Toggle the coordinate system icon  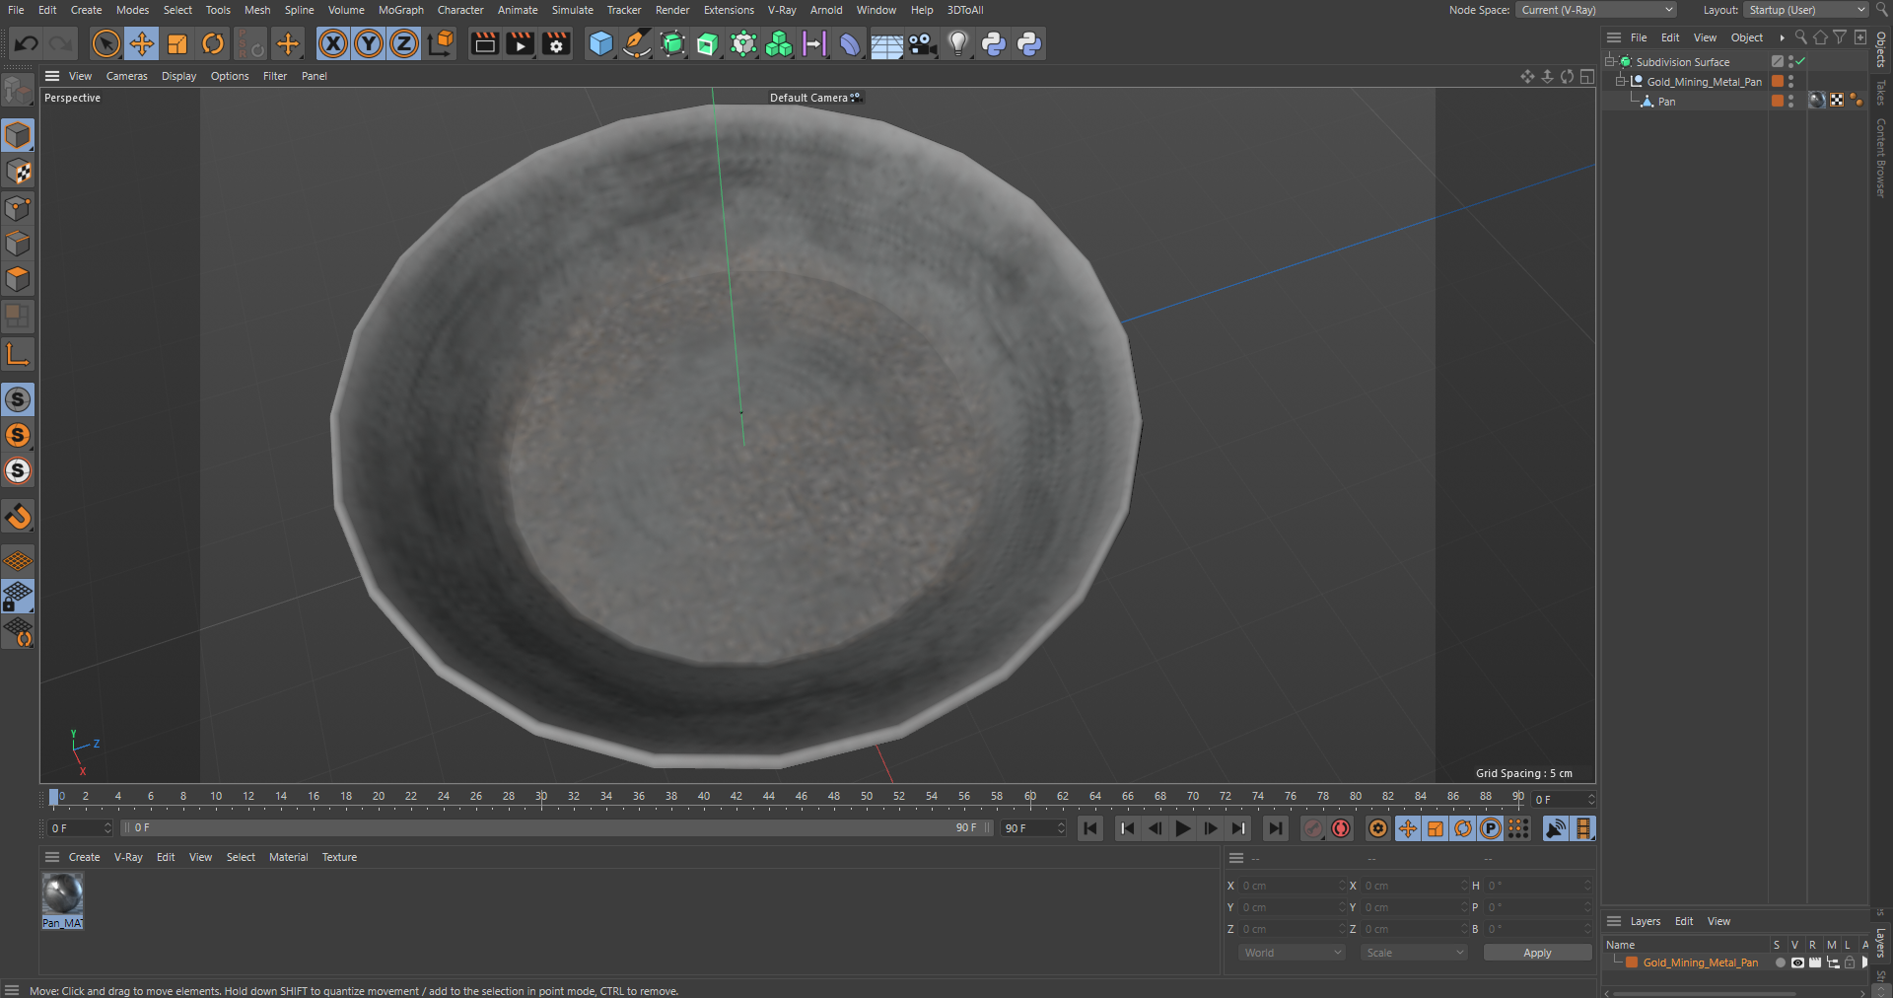click(441, 43)
